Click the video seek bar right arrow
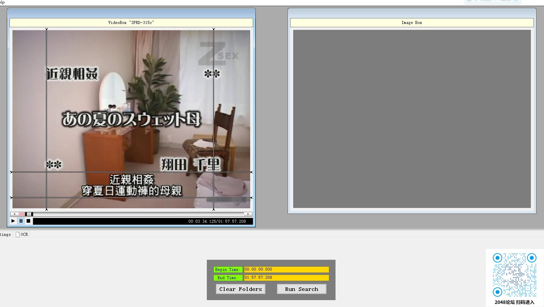544x307 pixels. coord(249,214)
